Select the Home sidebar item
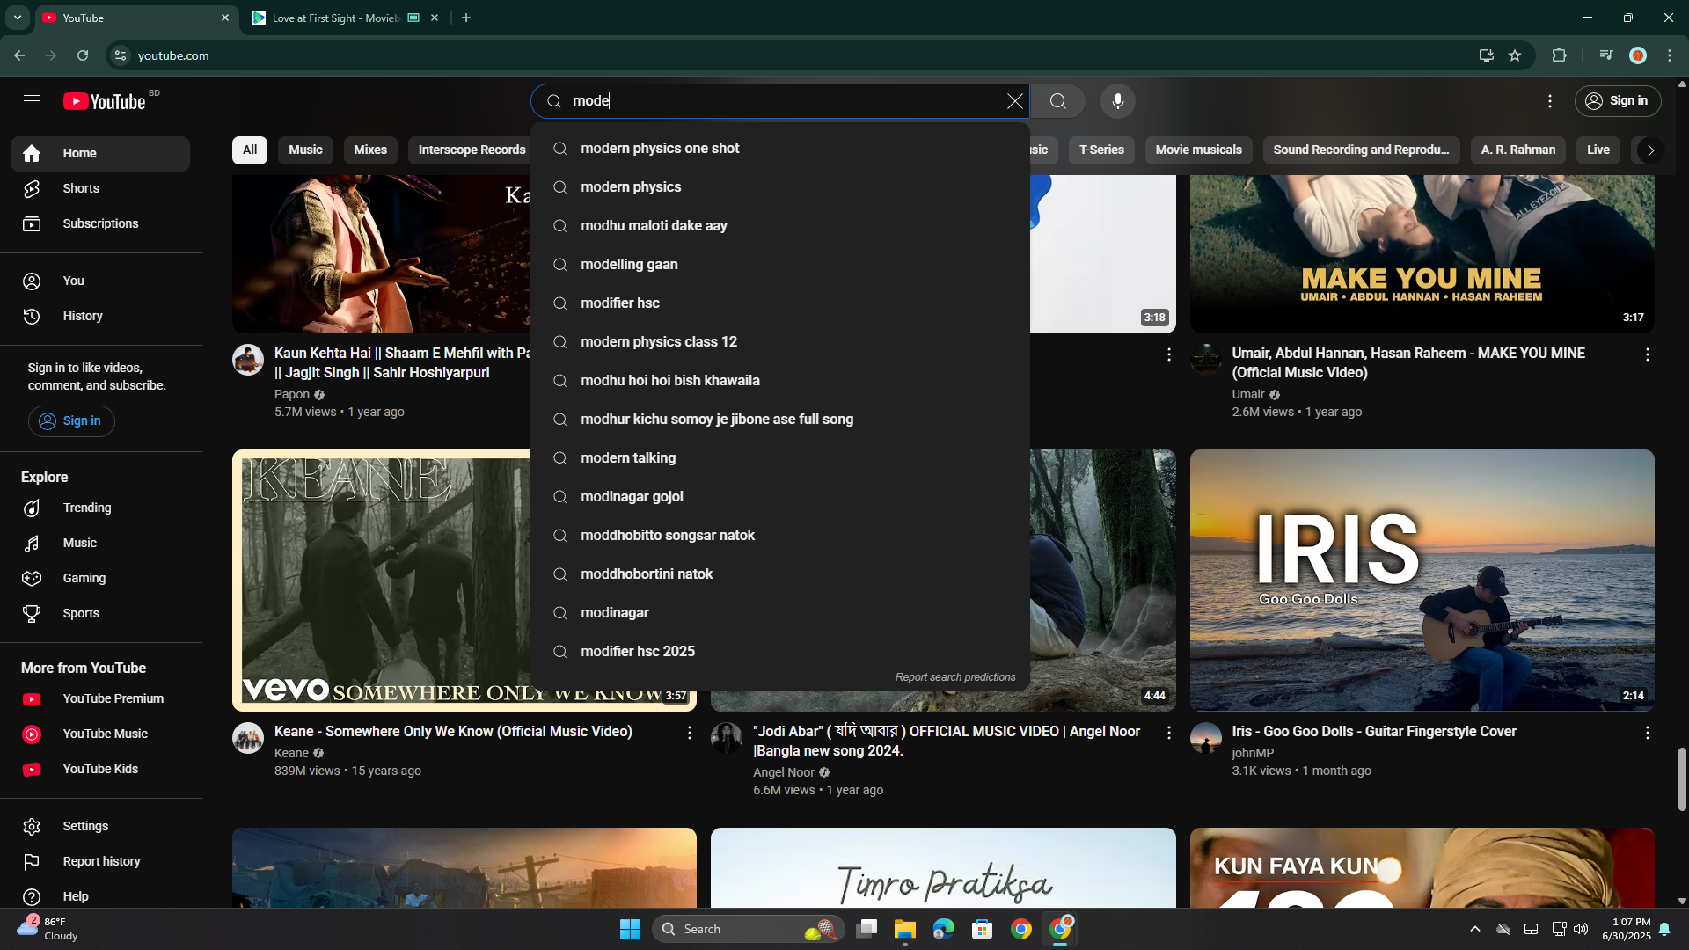Image resolution: width=1689 pixels, height=950 pixels. (100, 153)
